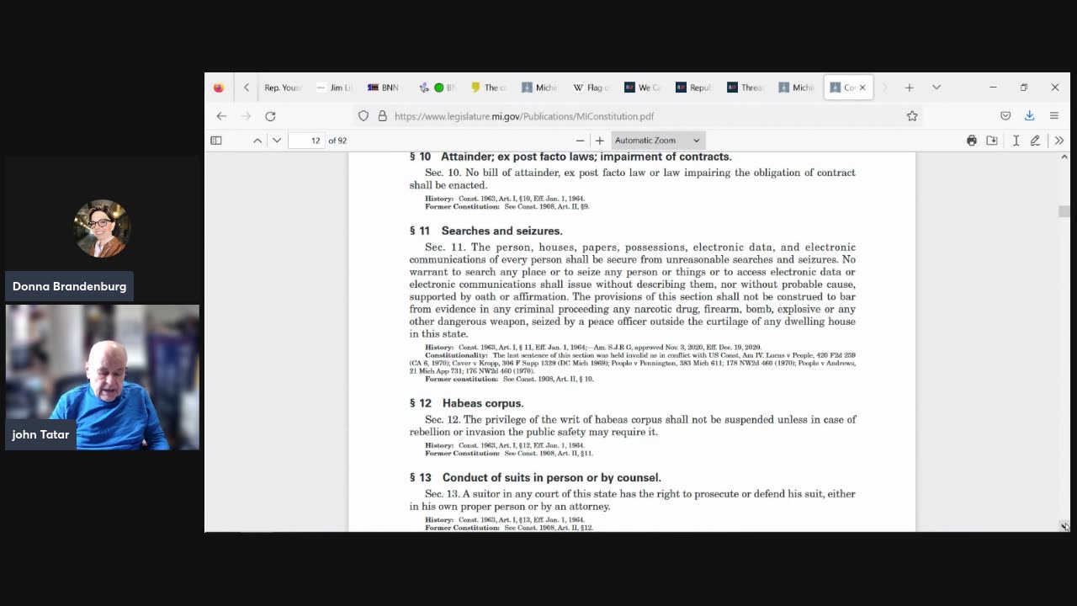This screenshot has width=1077, height=606.
Task: Bookmark this page with the star
Action: tap(912, 116)
